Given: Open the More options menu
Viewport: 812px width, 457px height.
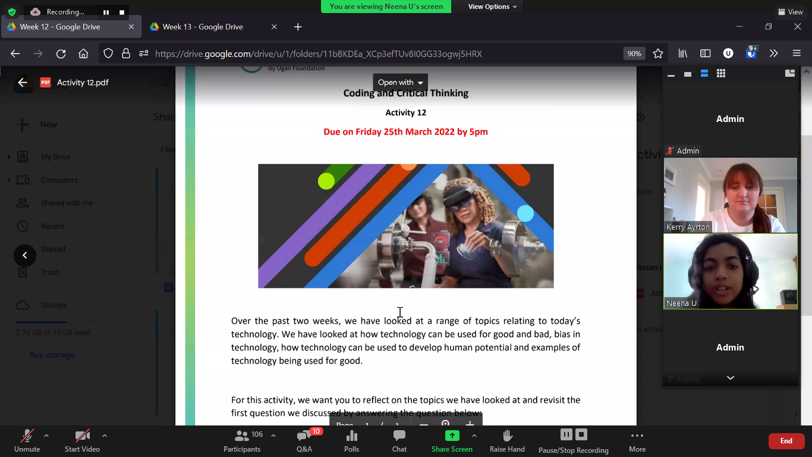Looking at the screenshot, I should point(637,440).
